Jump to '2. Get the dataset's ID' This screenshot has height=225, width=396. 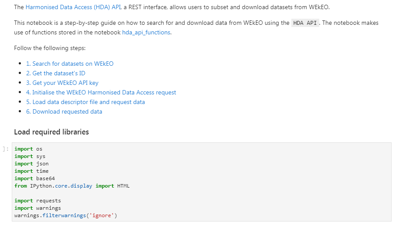point(55,73)
